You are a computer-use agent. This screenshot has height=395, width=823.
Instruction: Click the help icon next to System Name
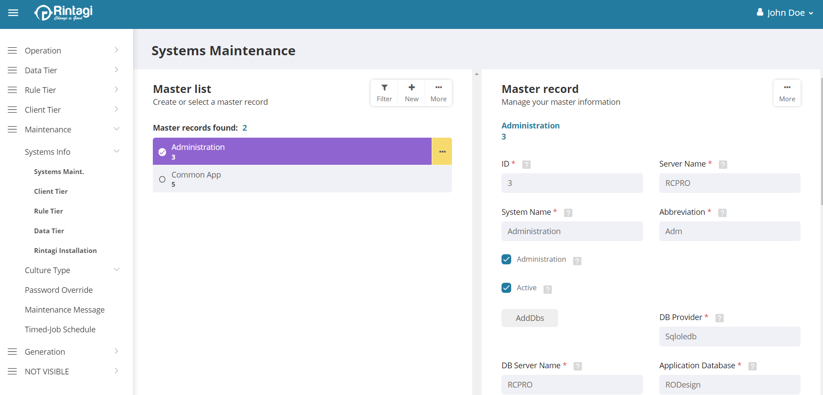pyautogui.click(x=568, y=213)
